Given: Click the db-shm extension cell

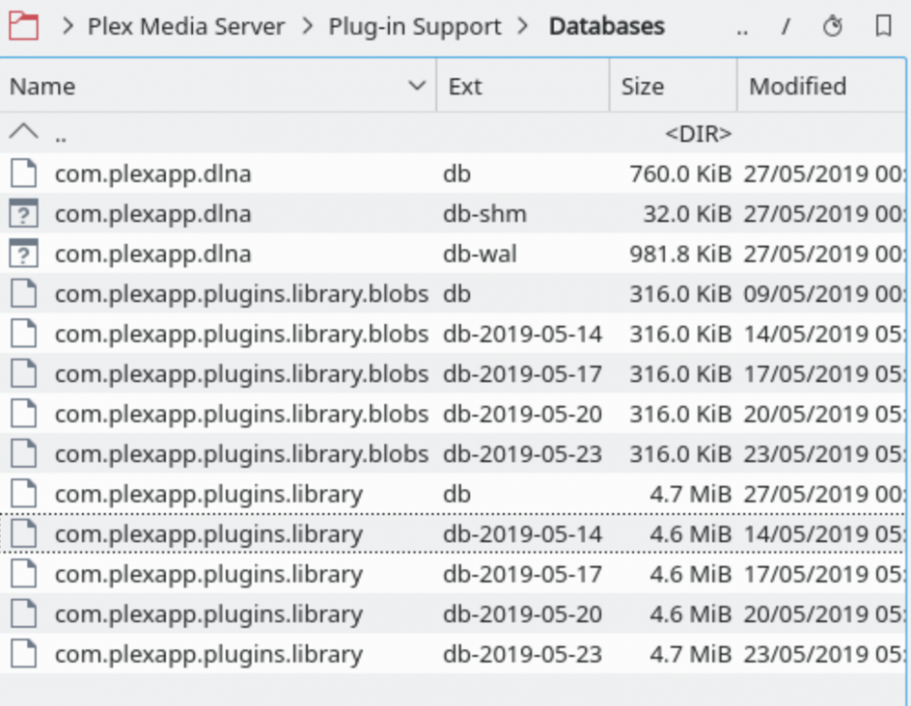Looking at the screenshot, I should (484, 214).
